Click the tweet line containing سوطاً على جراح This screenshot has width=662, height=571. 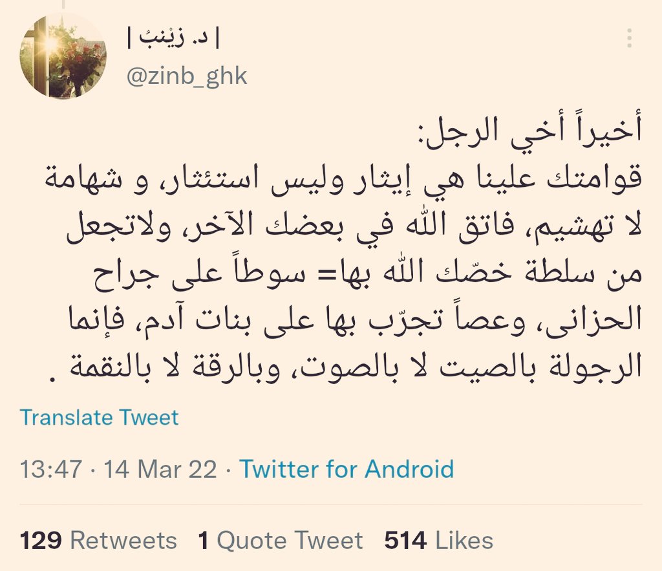[x=368, y=275]
